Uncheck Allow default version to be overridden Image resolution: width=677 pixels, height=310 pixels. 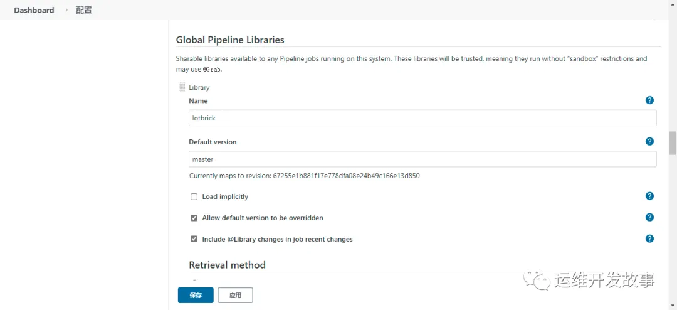click(x=194, y=218)
